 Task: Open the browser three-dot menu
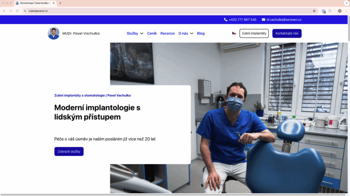(x=346, y=11)
